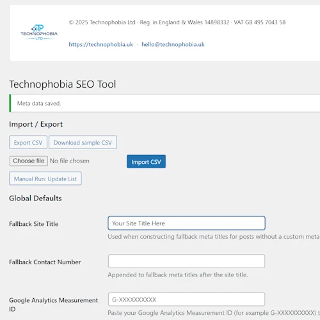The height and width of the screenshot is (320, 320).
Task: Click the Technophobia Ltd logo
Action: coord(39,33)
